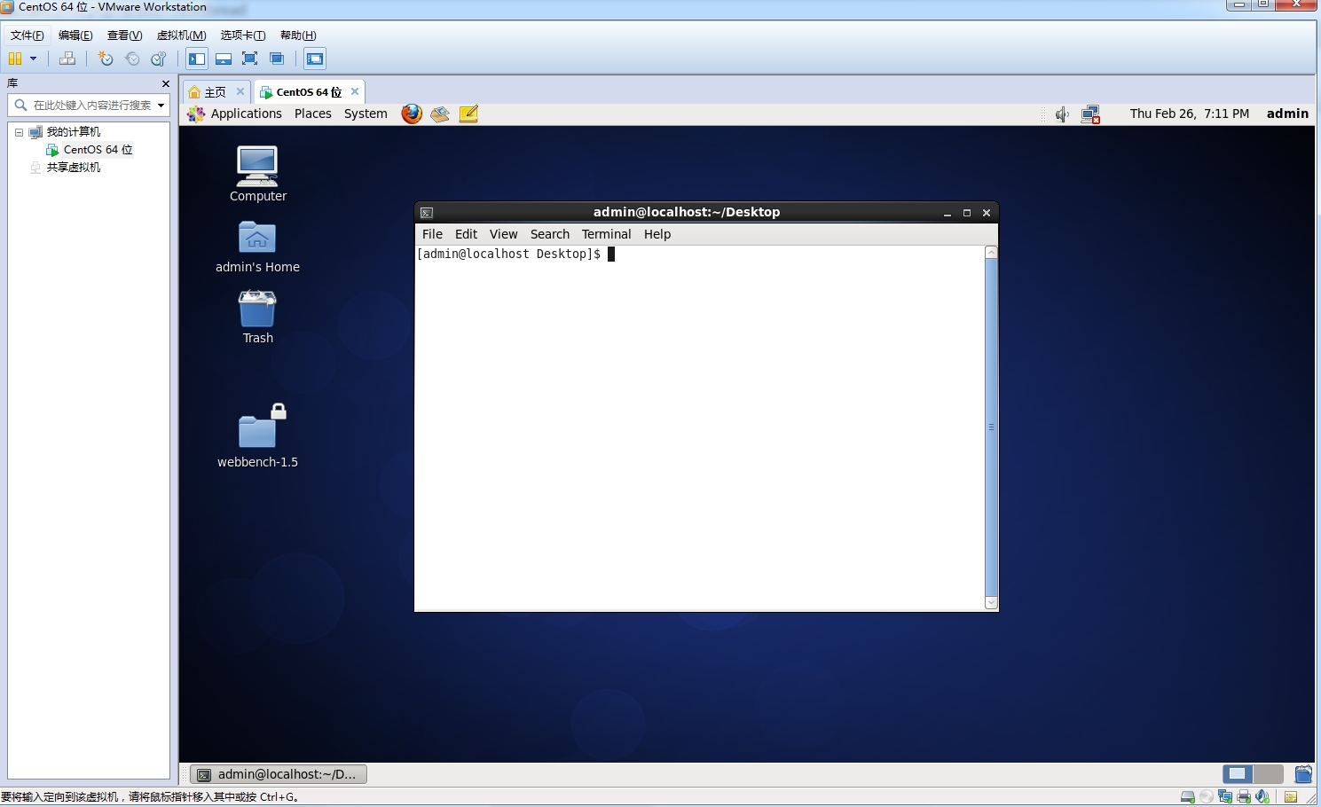Viewport: 1321px width, 807px height.
Task: Pause the virtual machine with the yellow pause button
Action: 15,59
